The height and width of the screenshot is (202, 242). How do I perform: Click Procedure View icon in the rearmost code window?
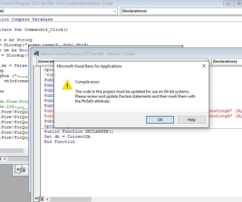tap(18, 170)
